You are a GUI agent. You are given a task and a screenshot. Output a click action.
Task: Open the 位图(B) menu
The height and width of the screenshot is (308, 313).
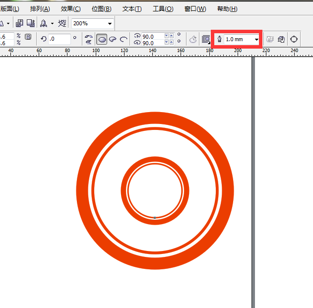(101, 9)
